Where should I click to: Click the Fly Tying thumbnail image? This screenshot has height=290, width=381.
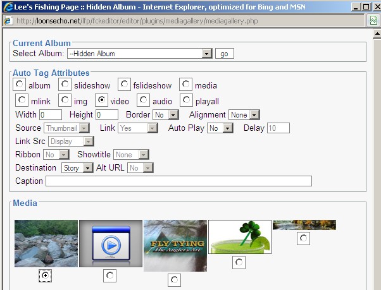click(x=175, y=245)
